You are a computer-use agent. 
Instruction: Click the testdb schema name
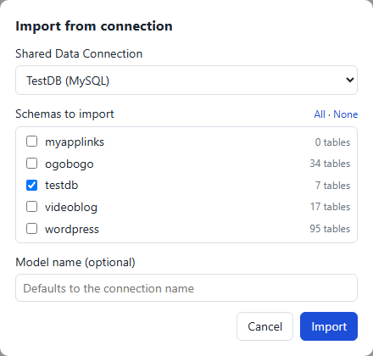click(62, 186)
